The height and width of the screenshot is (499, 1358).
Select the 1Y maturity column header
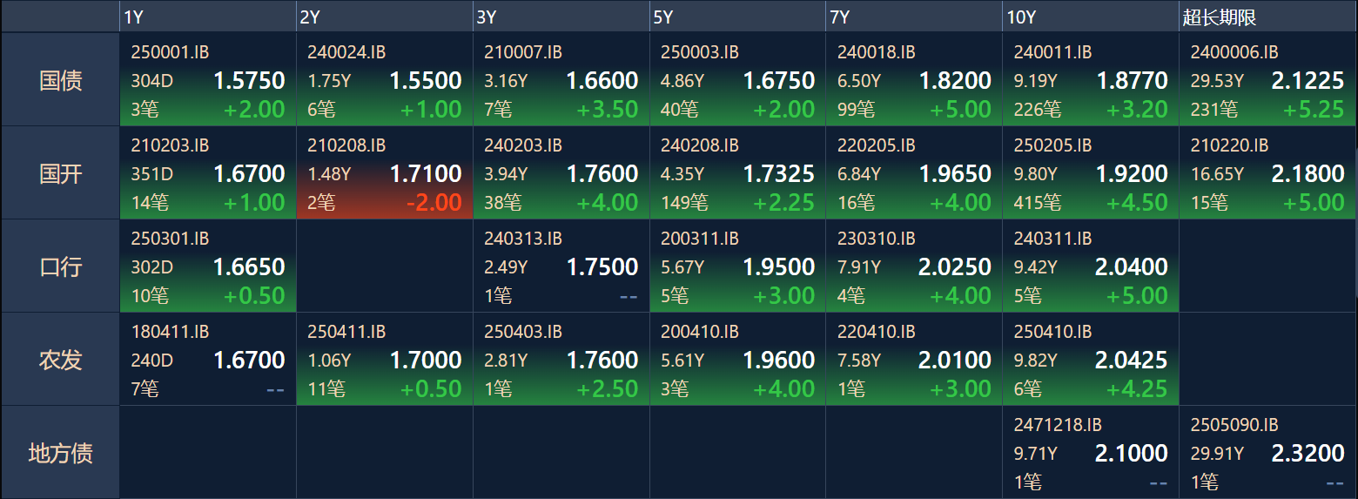(207, 17)
